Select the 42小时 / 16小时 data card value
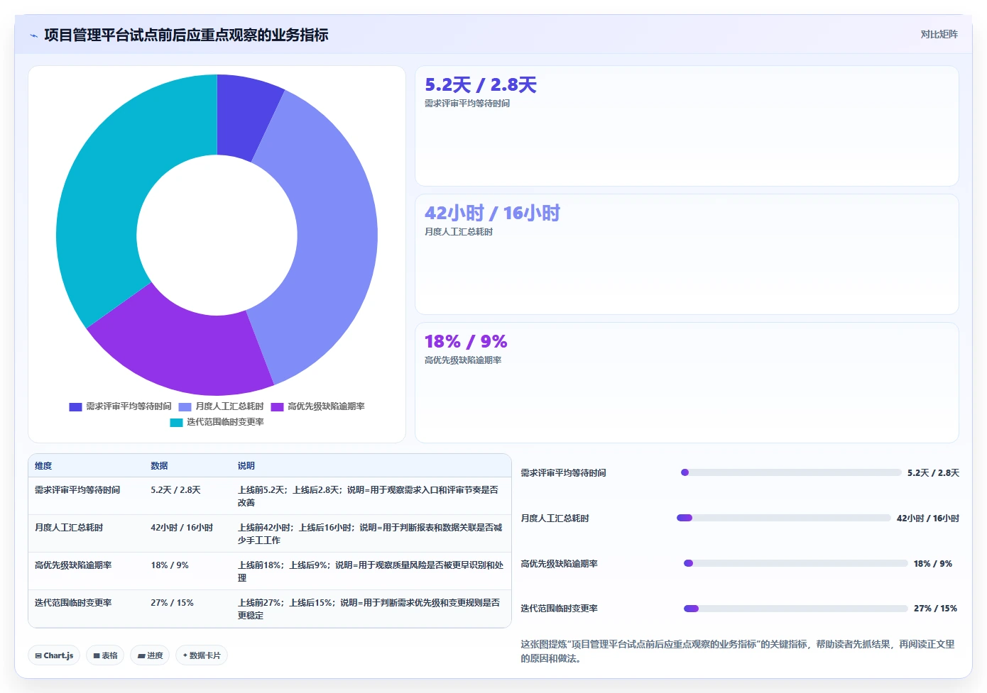 [492, 214]
